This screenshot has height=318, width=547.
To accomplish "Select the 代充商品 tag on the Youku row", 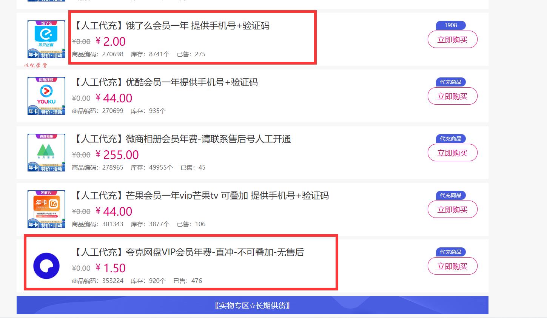I will [451, 82].
